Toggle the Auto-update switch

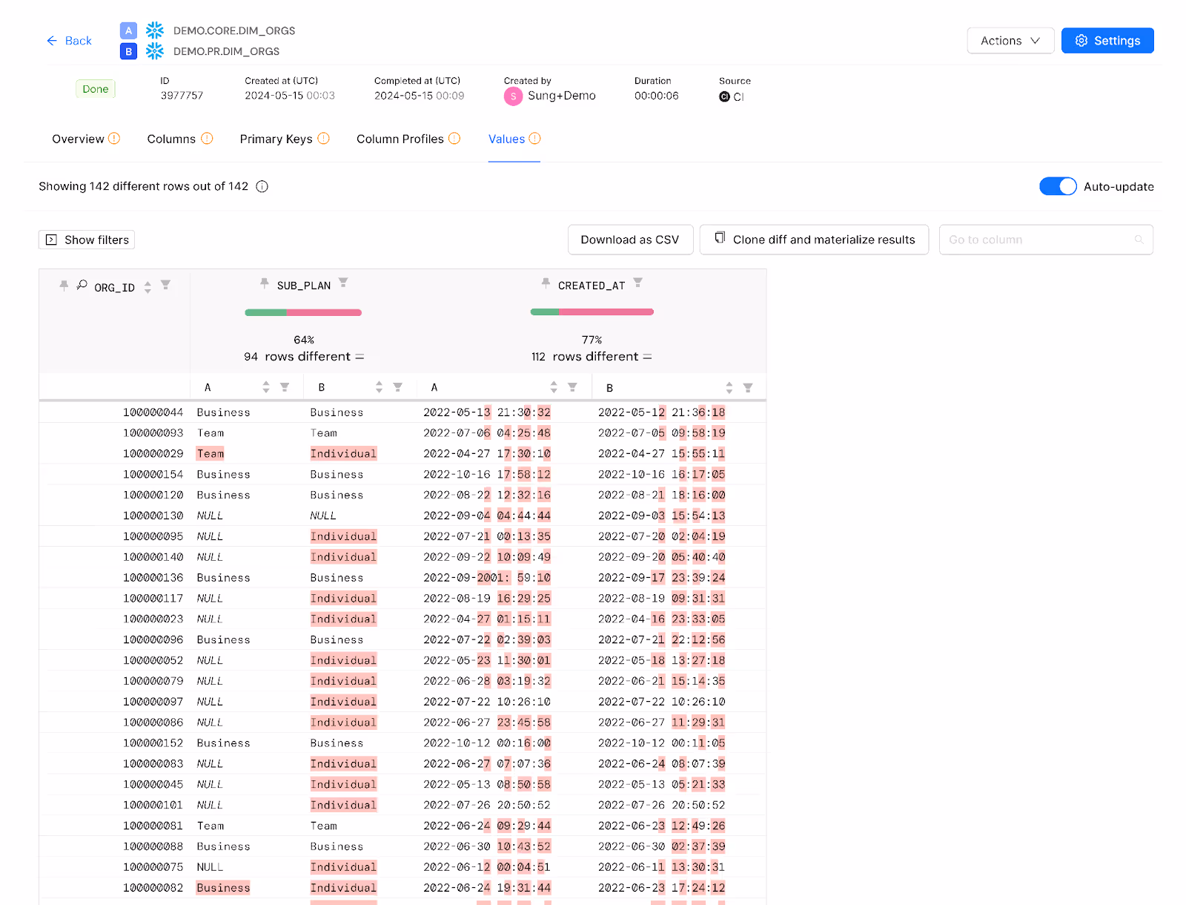point(1058,186)
